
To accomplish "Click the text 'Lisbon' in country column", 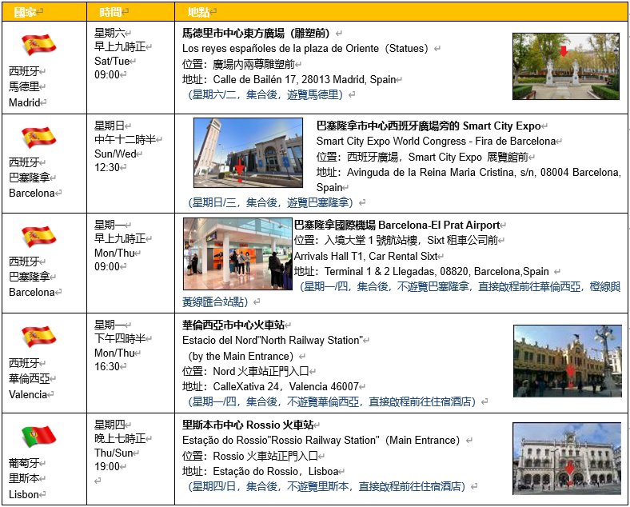I will click(x=24, y=494).
